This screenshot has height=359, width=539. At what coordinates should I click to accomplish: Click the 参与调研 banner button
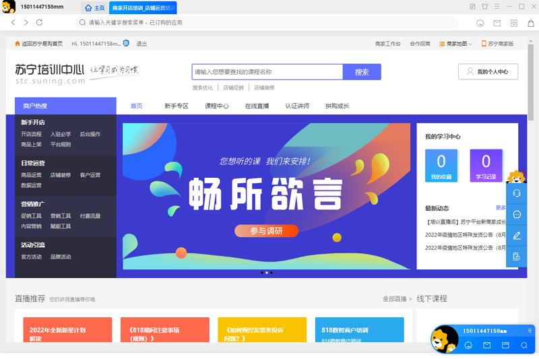(266, 231)
